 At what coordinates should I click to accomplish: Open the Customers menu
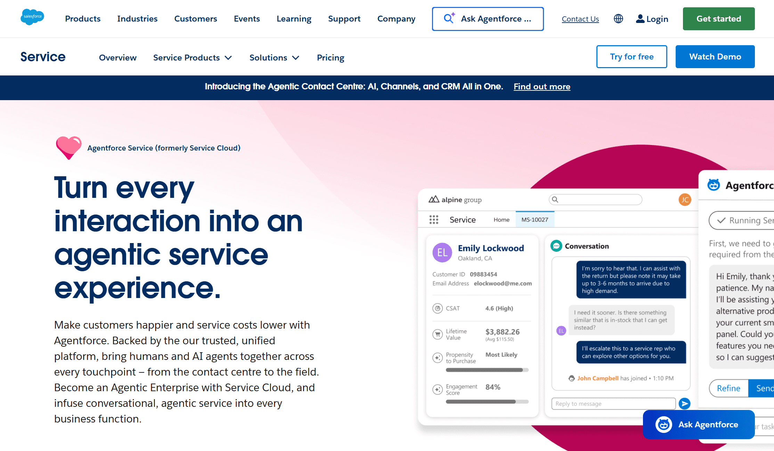pyautogui.click(x=196, y=19)
